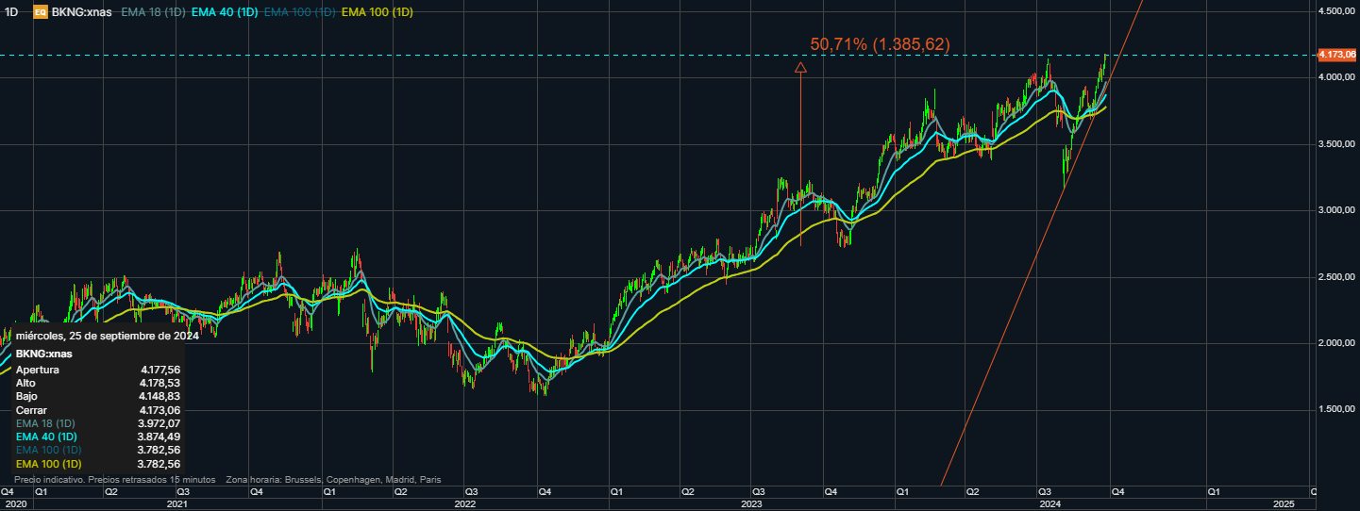The image size is (1360, 511).
Task: Open the 1D timeframe selector
Action: pyautogui.click(x=10, y=12)
